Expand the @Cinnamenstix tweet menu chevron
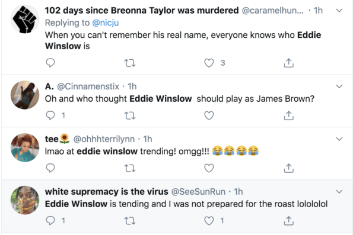 click(339, 86)
